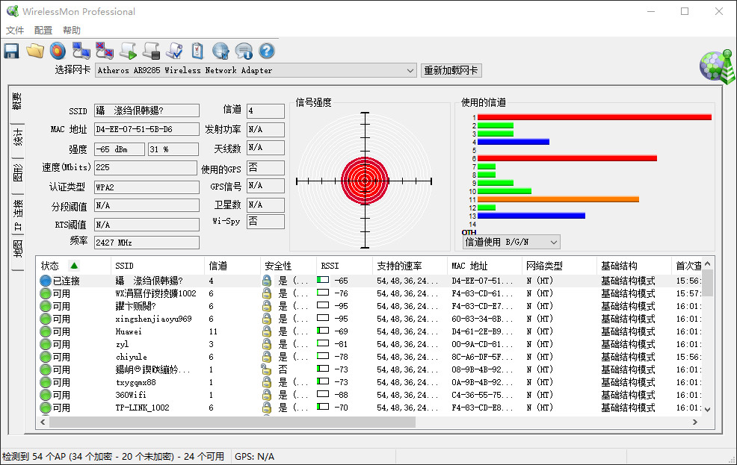Image resolution: width=737 pixels, height=465 pixels.
Task: Click the padlock icon in 360Wifi row
Action: (267, 395)
